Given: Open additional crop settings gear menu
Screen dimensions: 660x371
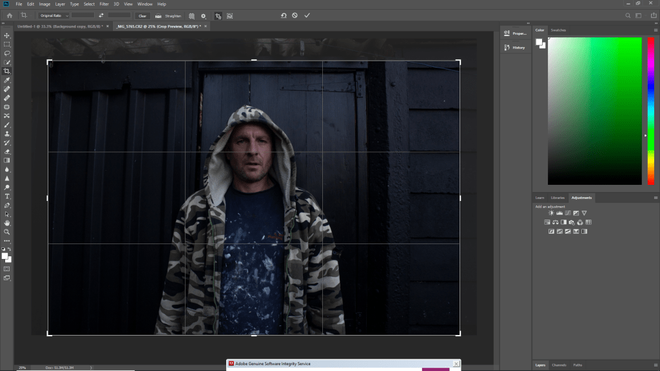Looking at the screenshot, I should (x=204, y=15).
